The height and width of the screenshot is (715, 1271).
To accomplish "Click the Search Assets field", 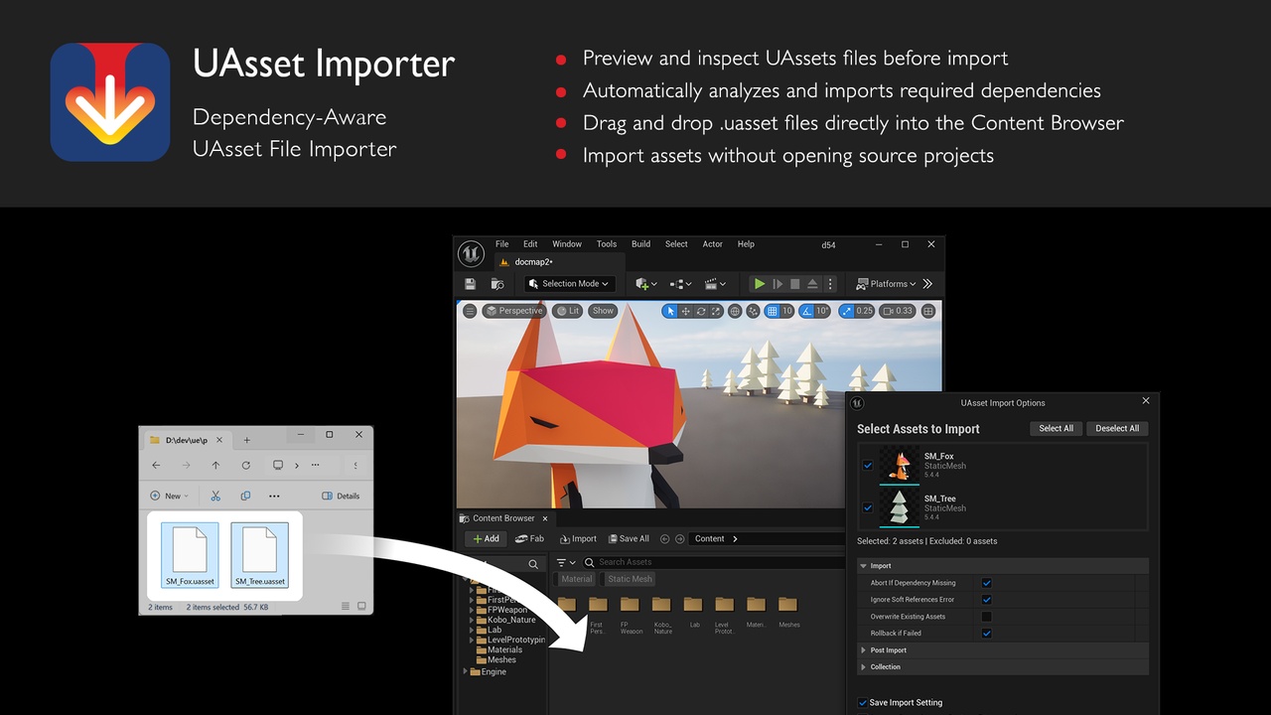I will pyautogui.click(x=715, y=562).
